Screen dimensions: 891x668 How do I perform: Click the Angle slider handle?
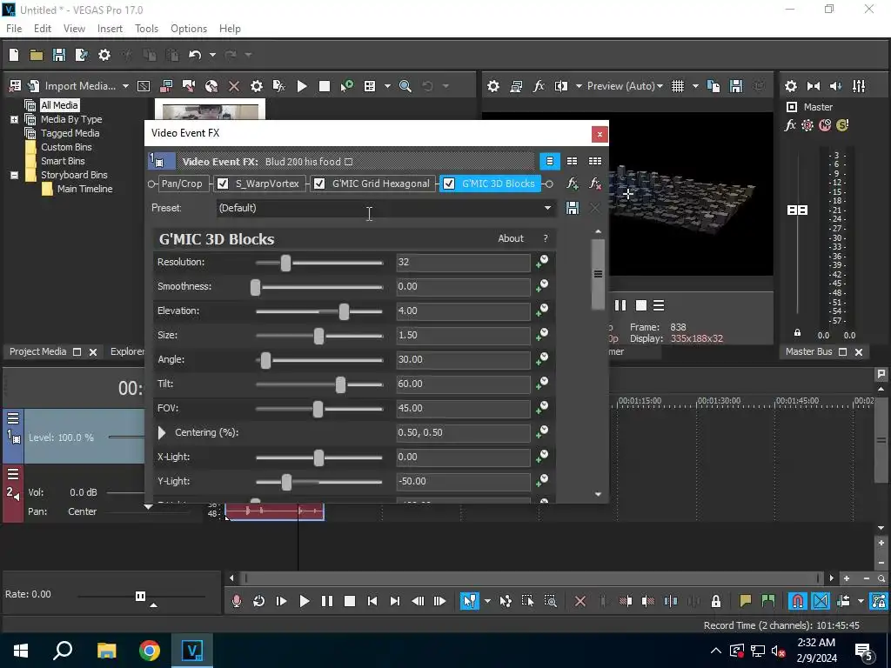pyautogui.click(x=265, y=360)
